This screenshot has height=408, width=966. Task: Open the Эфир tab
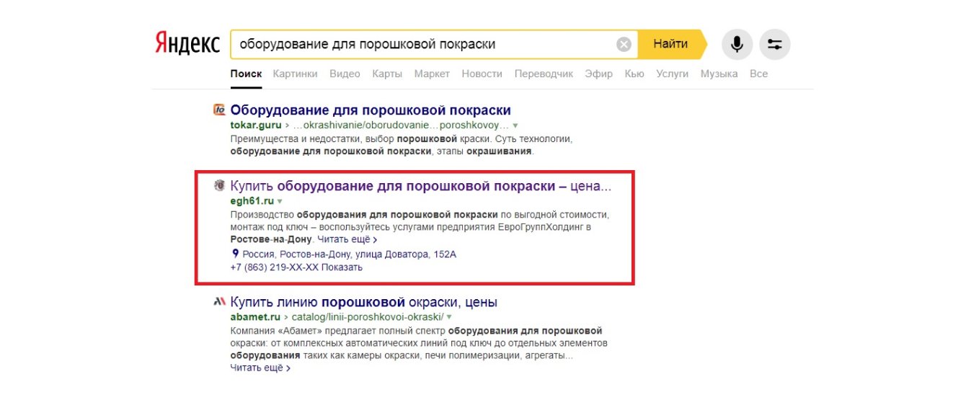[599, 74]
